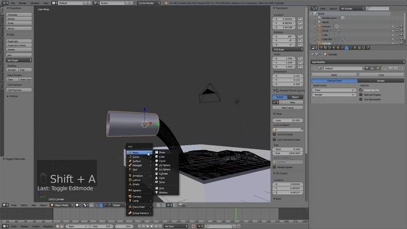Screen dimensions: 407x229
Task: Click the Group Instance icon
Action: [130, 213]
